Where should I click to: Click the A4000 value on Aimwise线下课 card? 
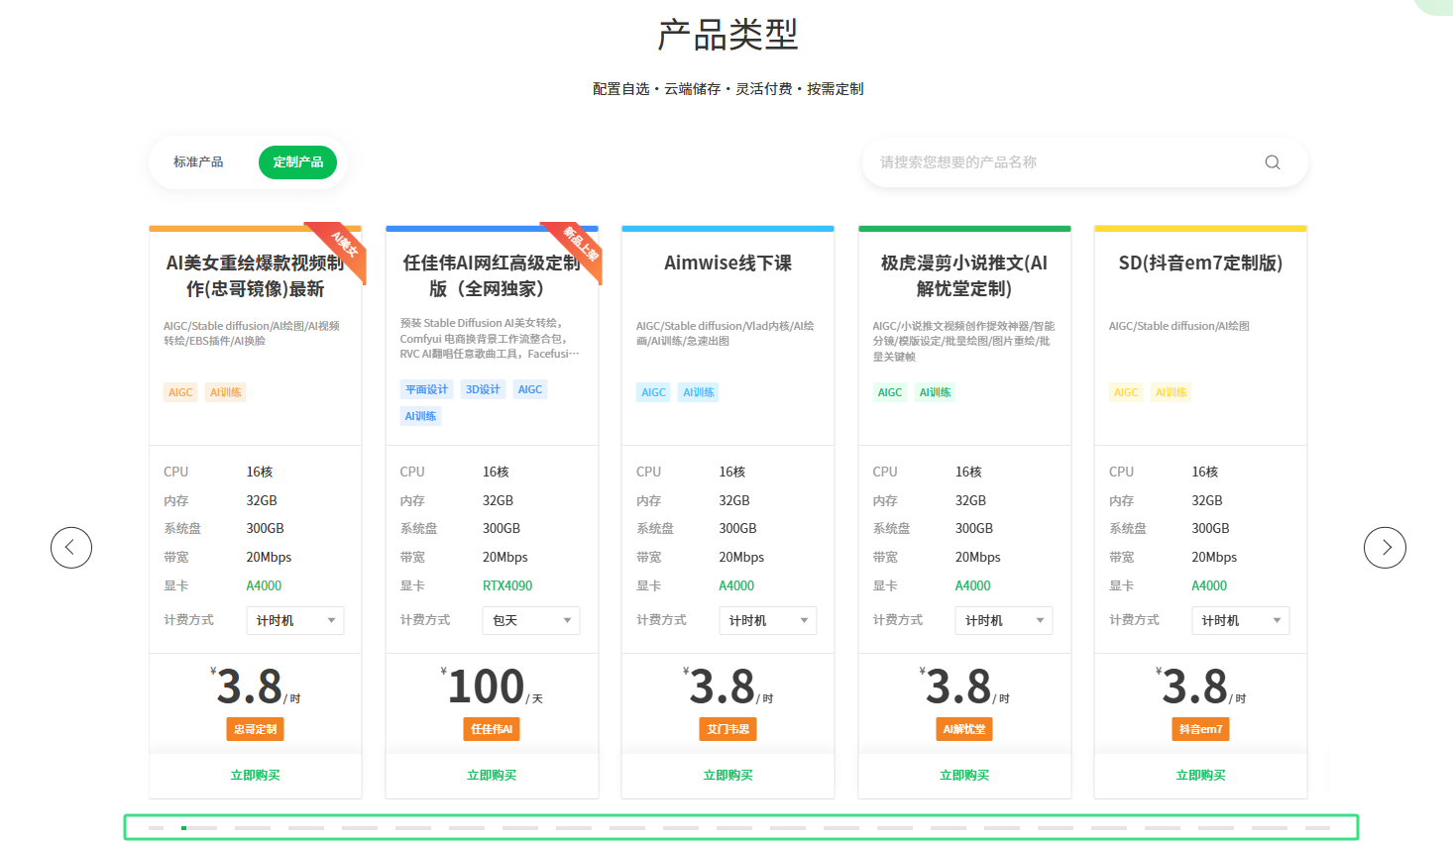(736, 585)
